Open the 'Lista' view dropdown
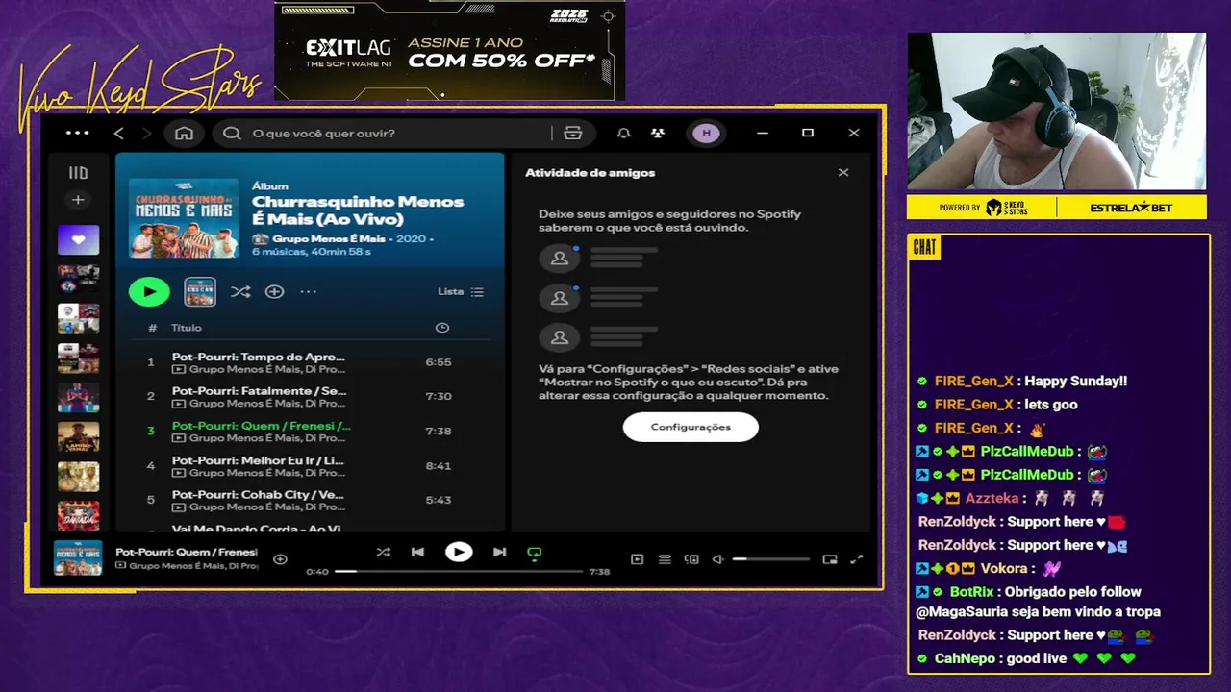Image resolution: width=1231 pixels, height=692 pixels. [x=461, y=291]
